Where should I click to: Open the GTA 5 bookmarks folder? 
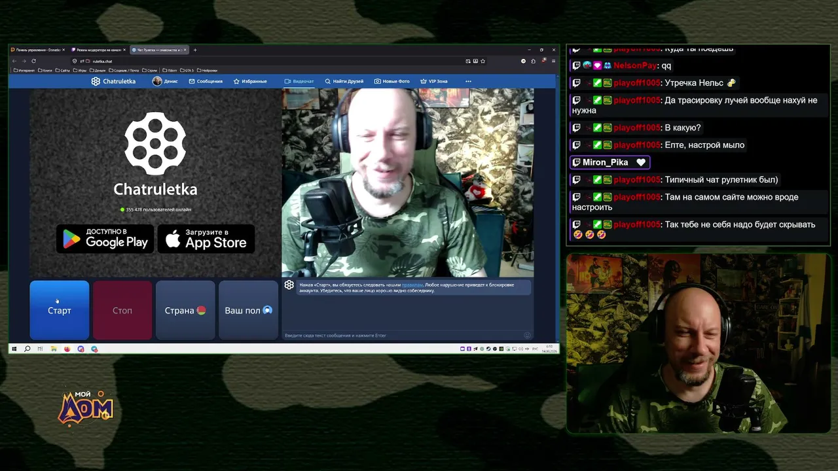click(187, 70)
